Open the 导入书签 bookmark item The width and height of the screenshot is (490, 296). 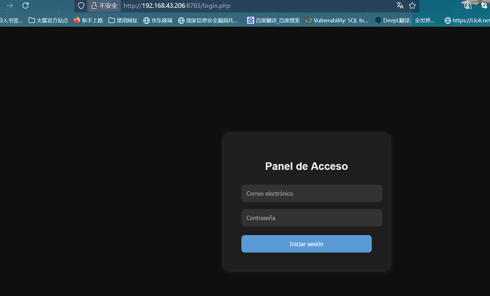coord(11,20)
